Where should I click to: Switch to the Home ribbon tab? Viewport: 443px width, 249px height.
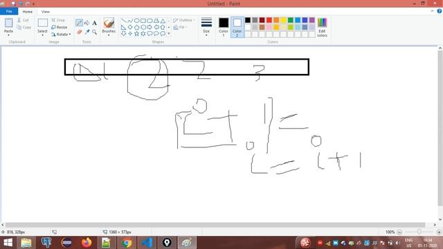pos(28,12)
